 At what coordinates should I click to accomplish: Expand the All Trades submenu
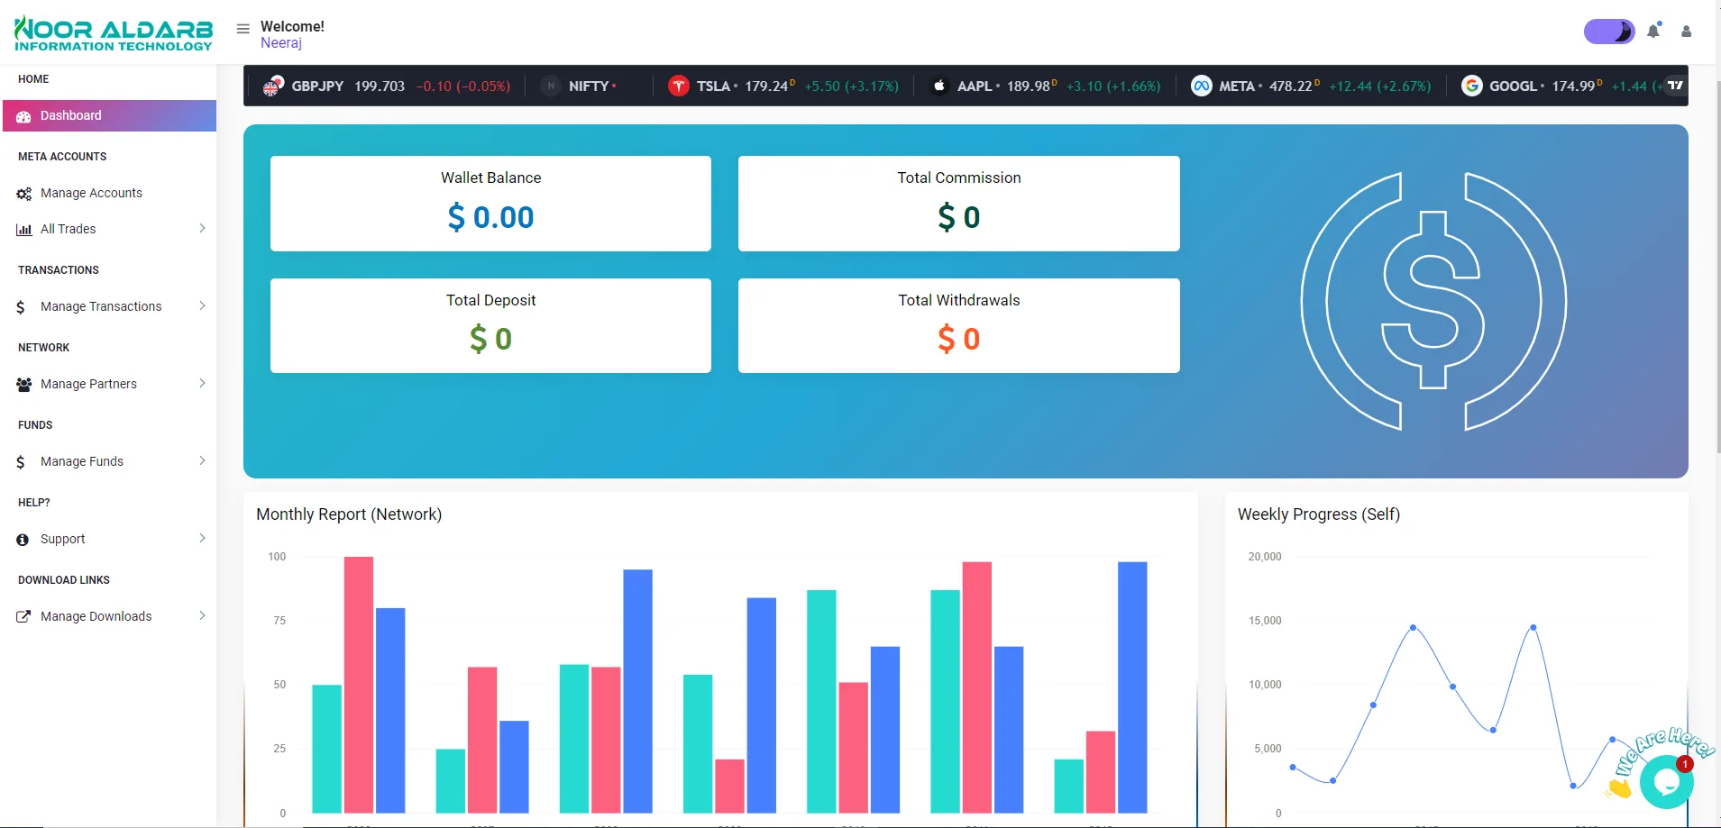tap(202, 228)
